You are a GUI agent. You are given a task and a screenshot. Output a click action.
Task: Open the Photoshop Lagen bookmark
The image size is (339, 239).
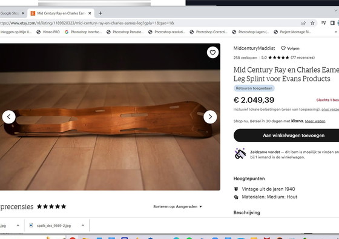[x=251, y=32]
